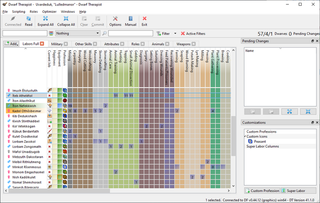
Task: Click the group-by icon beside the Nothing combo
Action: tap(51, 34)
